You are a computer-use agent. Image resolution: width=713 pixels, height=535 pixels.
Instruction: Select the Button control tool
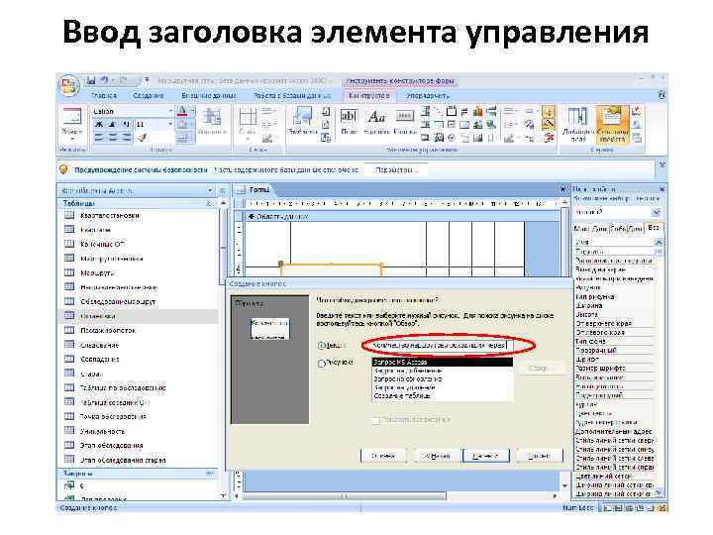[x=405, y=122]
